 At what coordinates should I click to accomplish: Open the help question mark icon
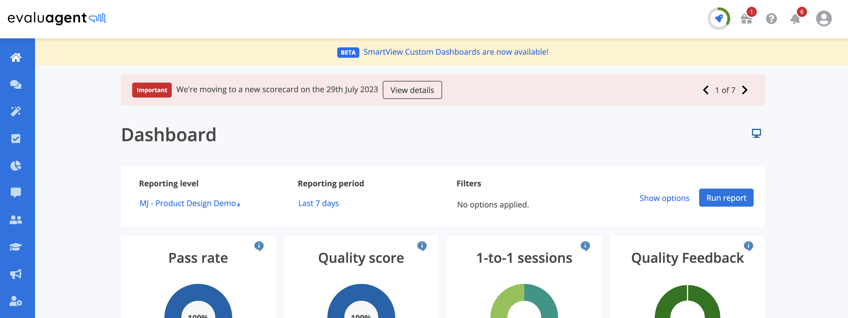pos(771,19)
